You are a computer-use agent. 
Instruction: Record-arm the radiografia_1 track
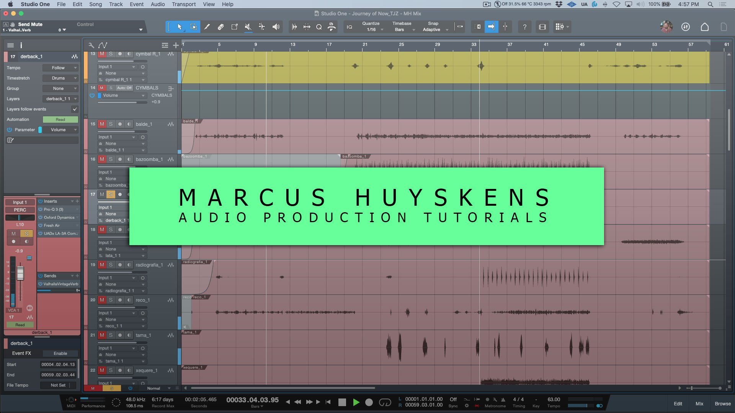(x=120, y=265)
